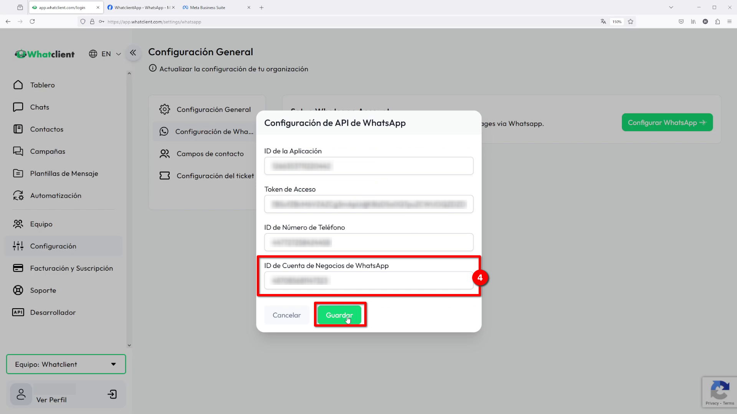This screenshot has width=737, height=414.
Task: Switch to WhatclientApp - WhatsApp browser tab
Action: click(140, 7)
